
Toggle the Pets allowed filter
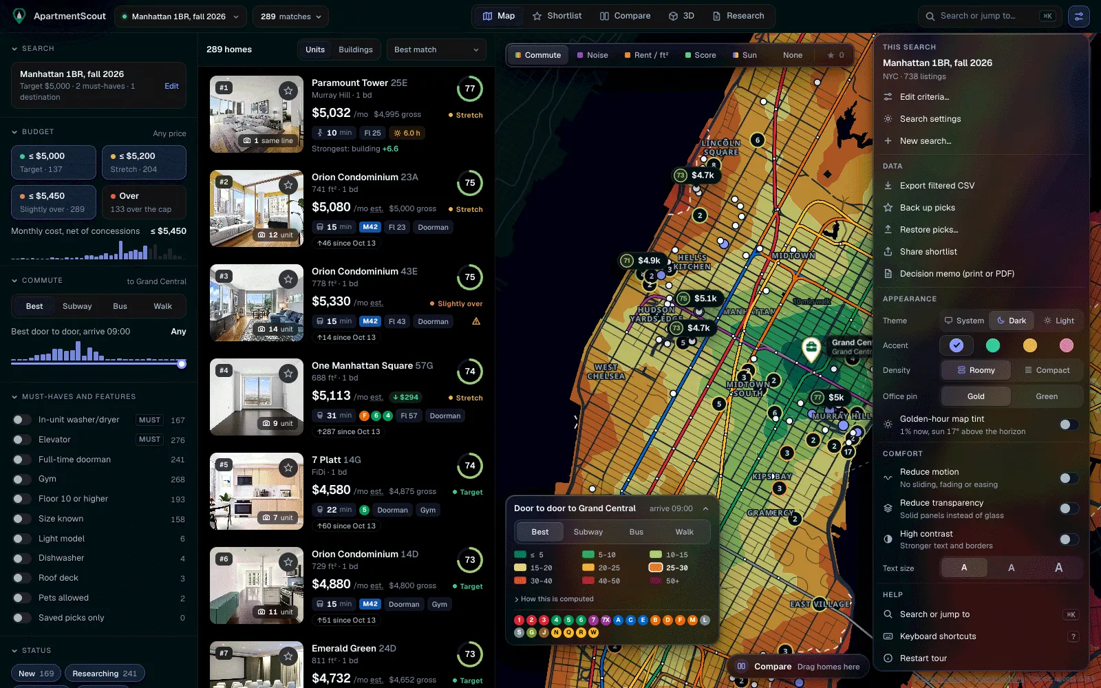click(x=22, y=598)
